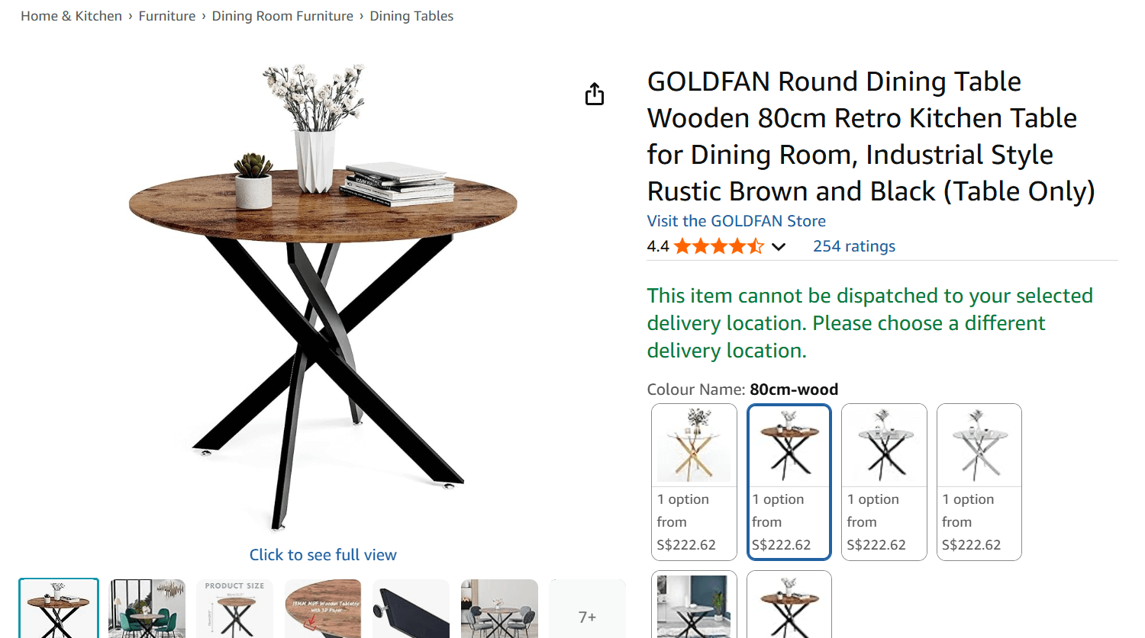Click the orange star rating icons
Viewport: 1145px width, 638px height.
pyautogui.click(x=718, y=246)
